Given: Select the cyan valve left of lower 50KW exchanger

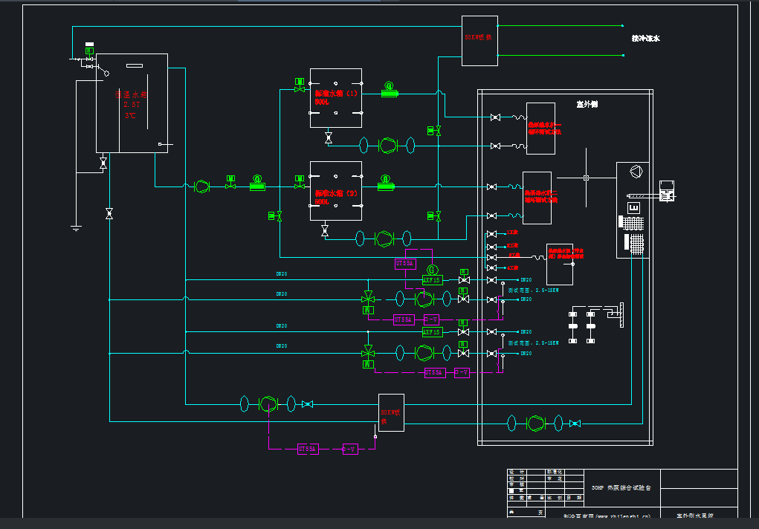Looking at the screenshot, I should [x=307, y=404].
